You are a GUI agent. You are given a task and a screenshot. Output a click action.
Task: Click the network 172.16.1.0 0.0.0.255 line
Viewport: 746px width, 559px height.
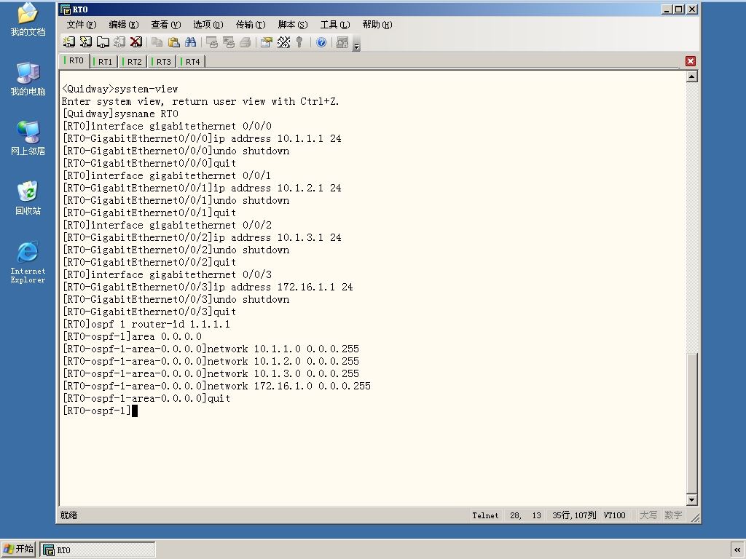[x=216, y=386]
